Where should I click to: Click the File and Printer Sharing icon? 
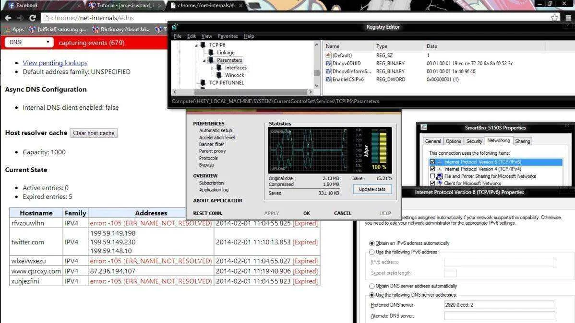pyautogui.click(x=440, y=176)
